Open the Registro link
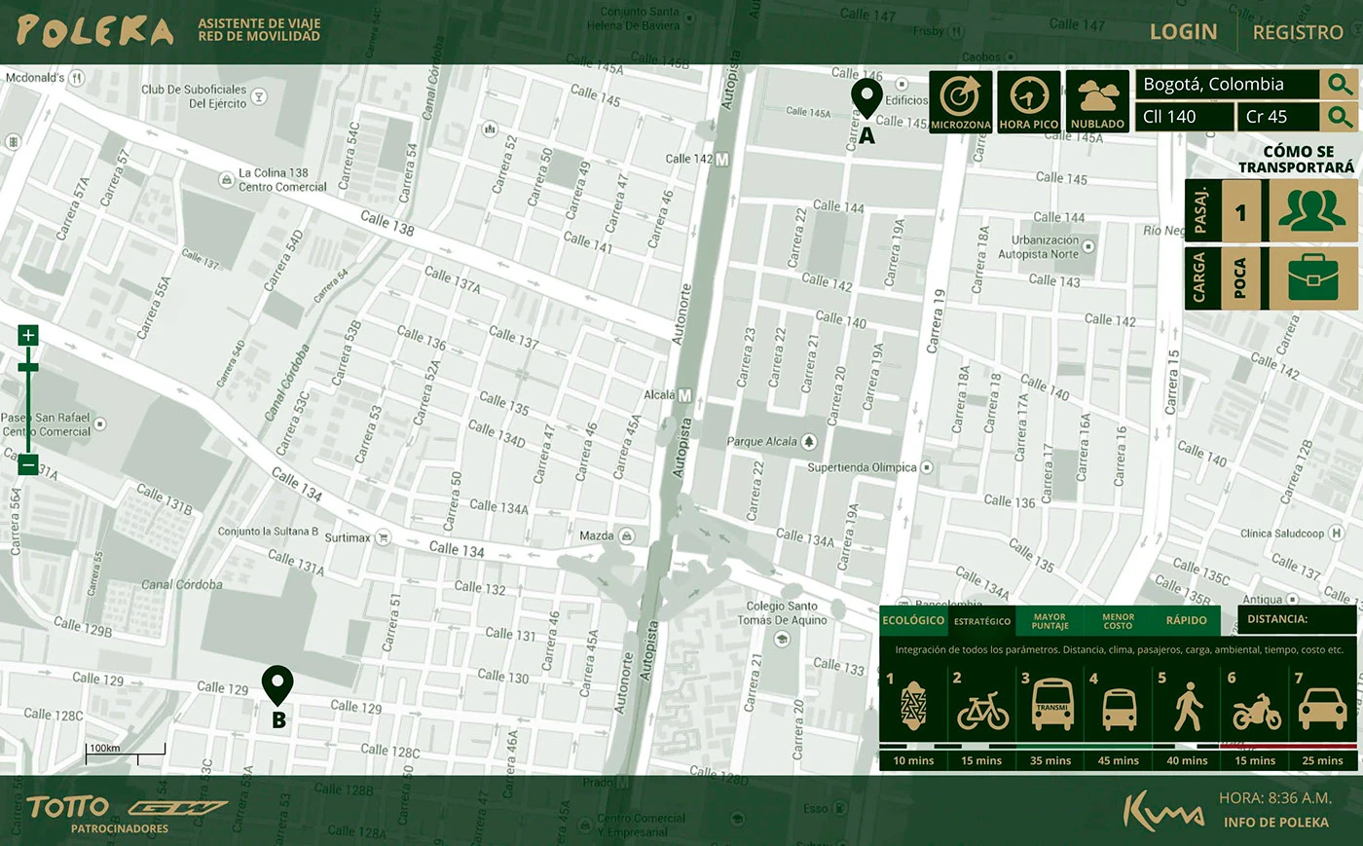Viewport: 1363px width, 846px height. [1298, 32]
